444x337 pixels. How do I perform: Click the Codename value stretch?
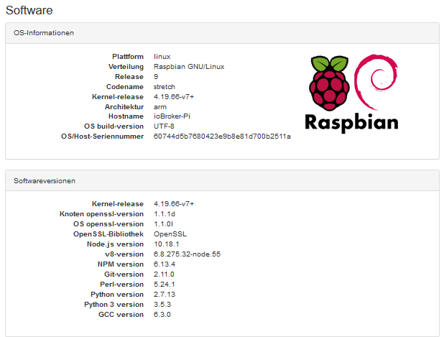point(165,87)
